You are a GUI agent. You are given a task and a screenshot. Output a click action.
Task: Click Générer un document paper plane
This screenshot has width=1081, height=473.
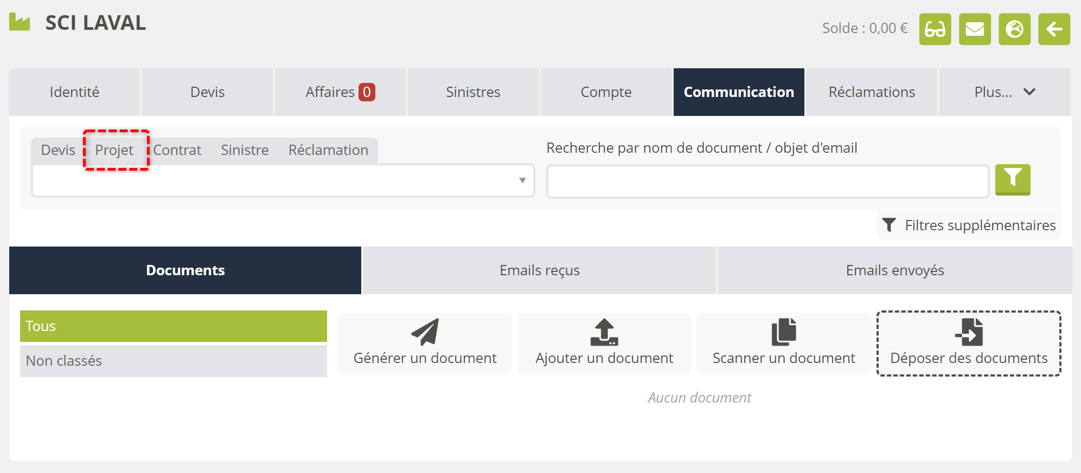(x=425, y=343)
